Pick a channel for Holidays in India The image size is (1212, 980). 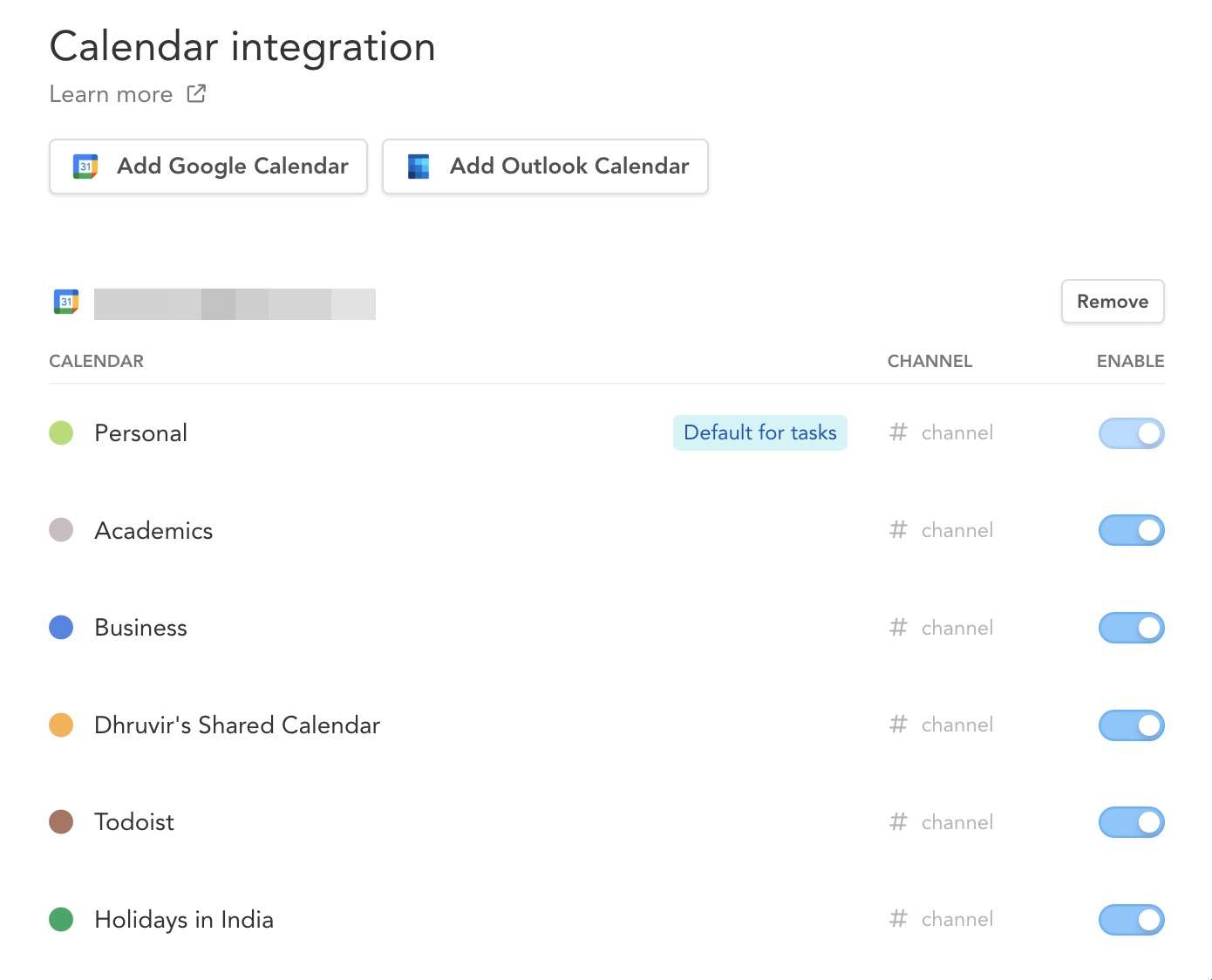(x=942, y=919)
